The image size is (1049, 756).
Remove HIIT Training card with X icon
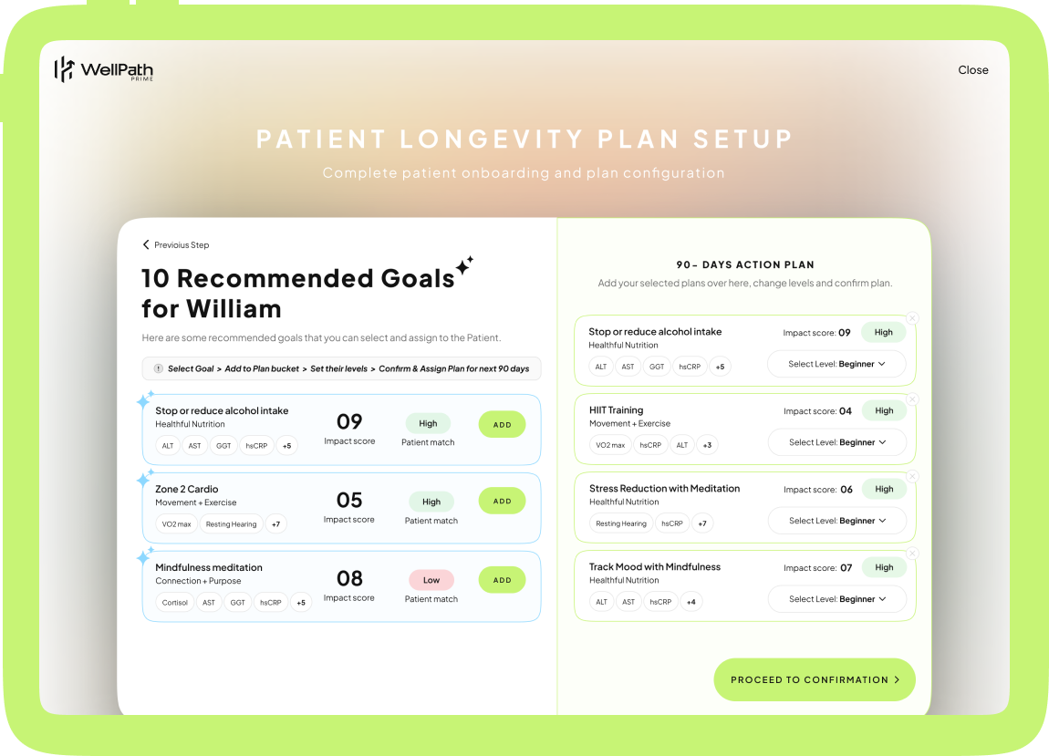coord(912,399)
